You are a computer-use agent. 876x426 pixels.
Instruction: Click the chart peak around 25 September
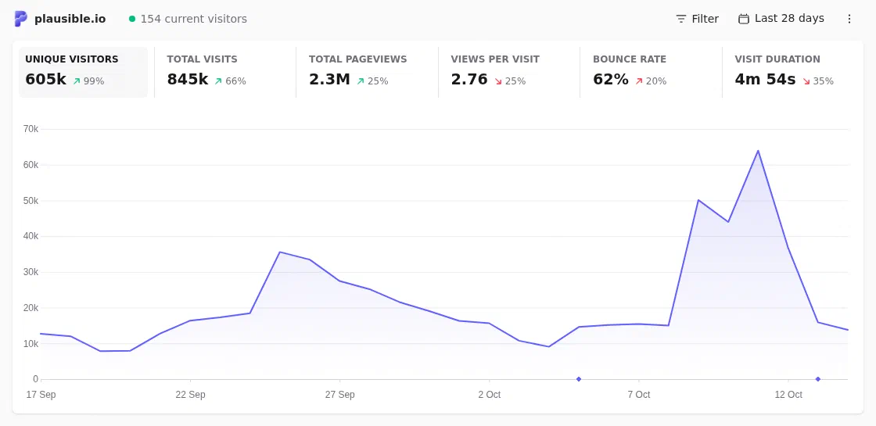pos(280,252)
